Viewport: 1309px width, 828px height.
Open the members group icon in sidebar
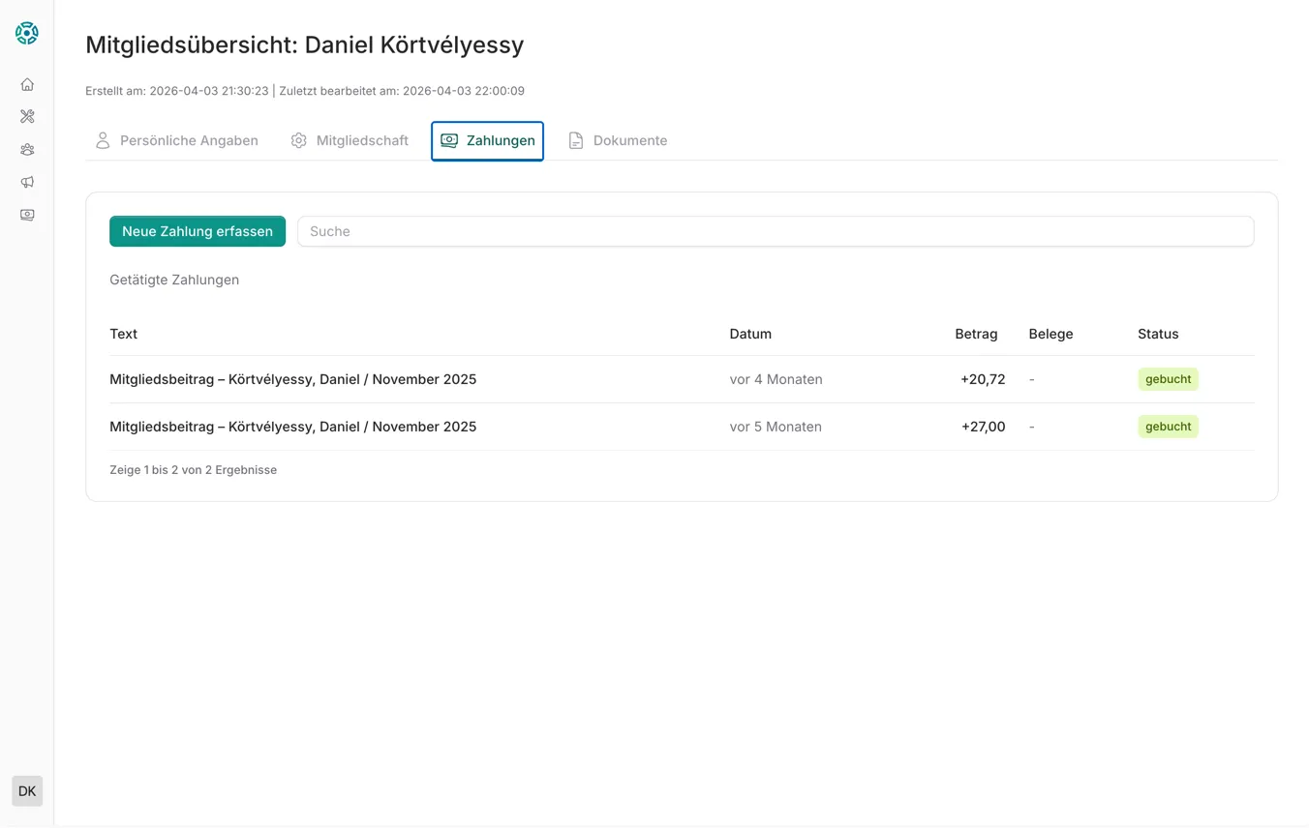pyautogui.click(x=27, y=150)
